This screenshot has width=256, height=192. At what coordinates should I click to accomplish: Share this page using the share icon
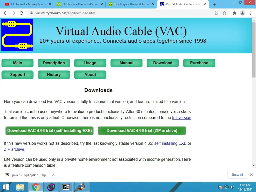216,13
